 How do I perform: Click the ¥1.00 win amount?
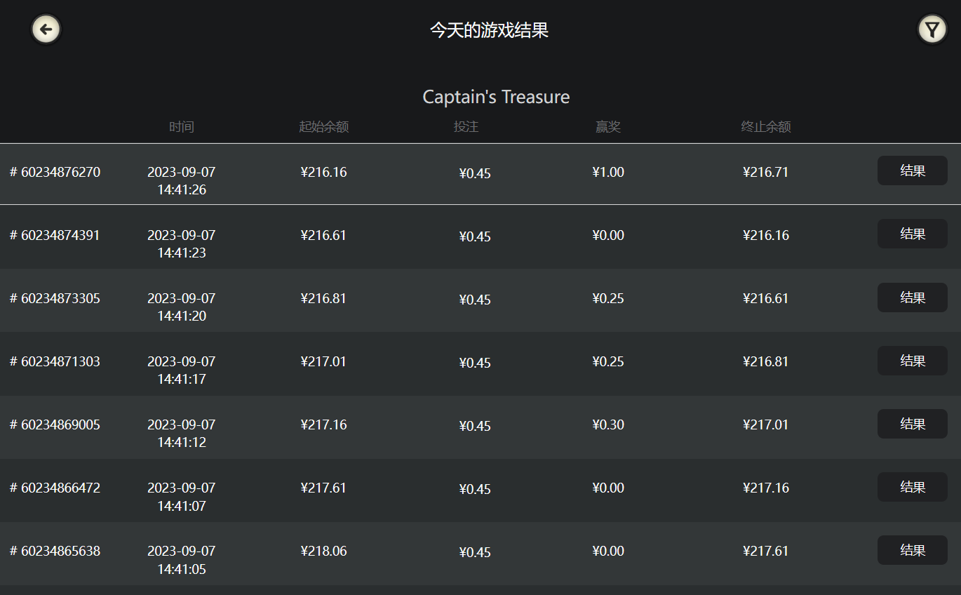point(608,172)
